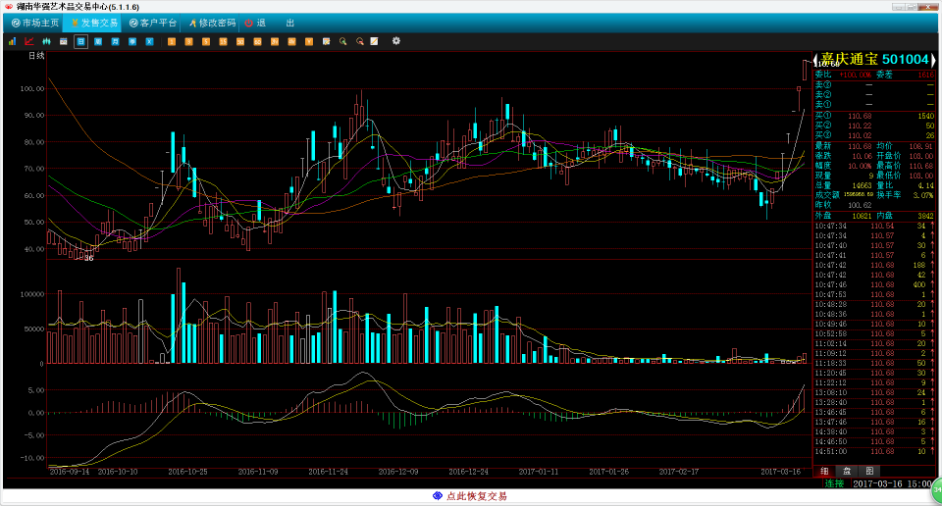Image resolution: width=942 pixels, height=506 pixels.
Task: Click 点此恢复交易 link
Action: click(477, 496)
